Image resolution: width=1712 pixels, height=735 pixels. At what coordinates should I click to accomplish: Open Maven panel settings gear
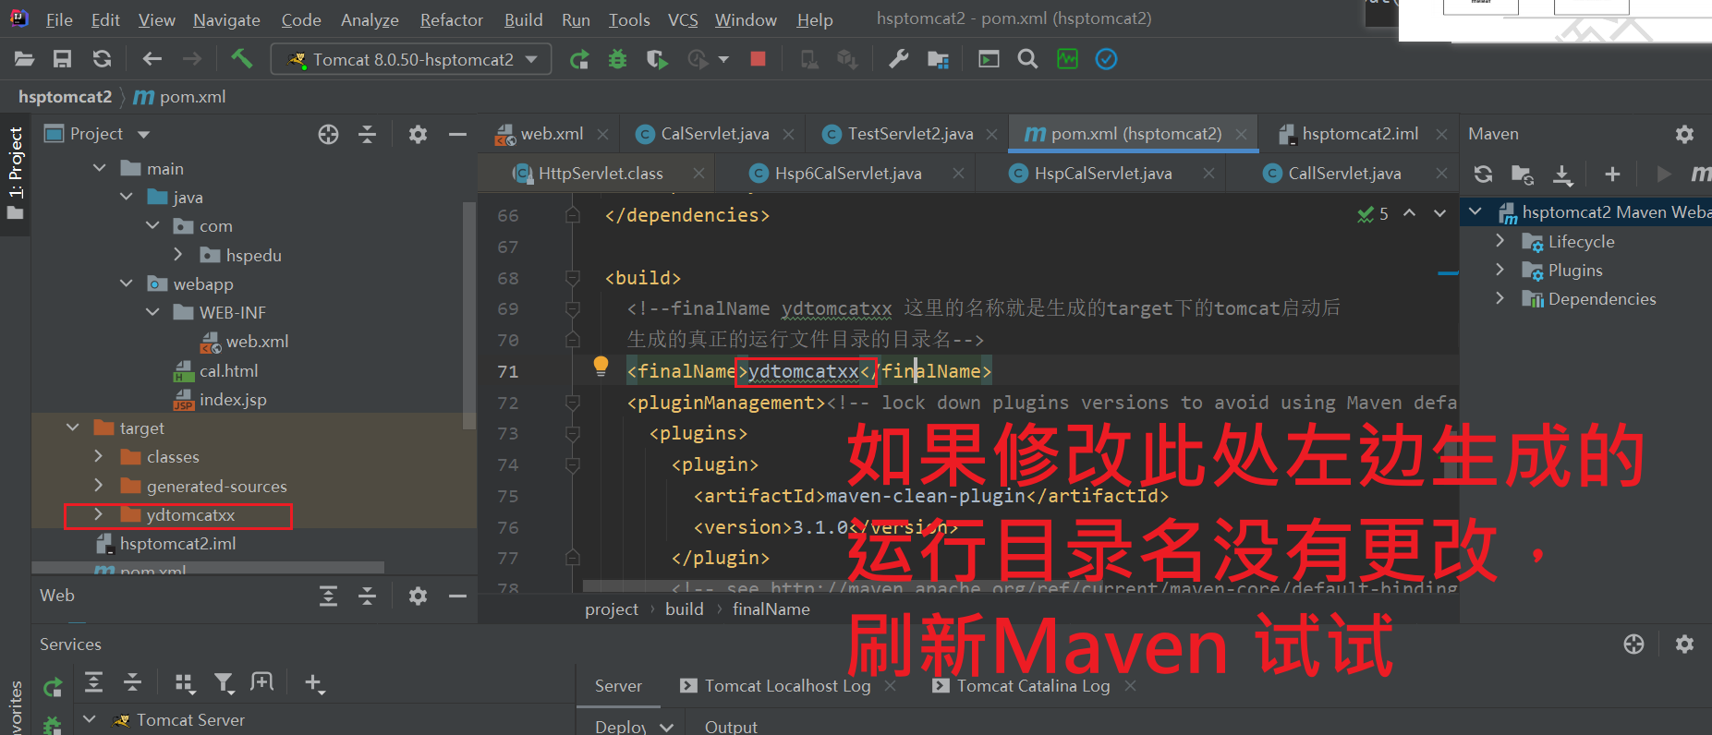pos(1684,135)
